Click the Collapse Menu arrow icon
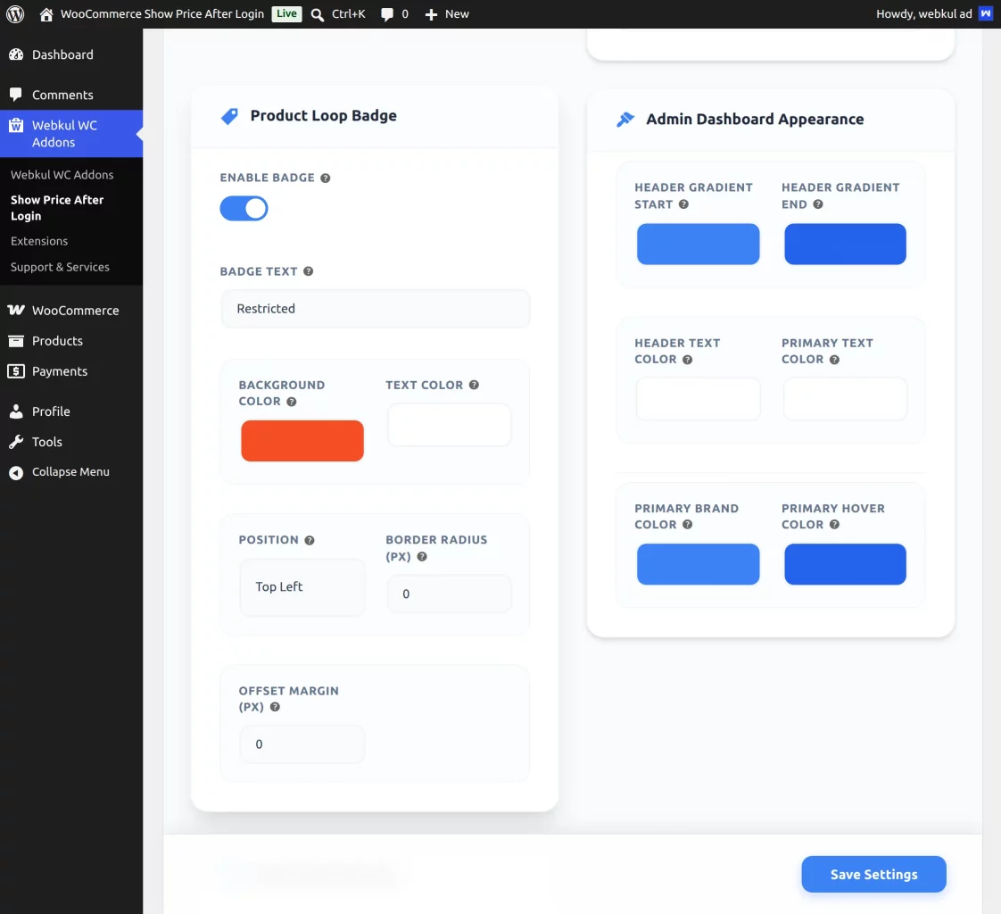Viewport: 1001px width, 914px height. pyautogui.click(x=16, y=472)
